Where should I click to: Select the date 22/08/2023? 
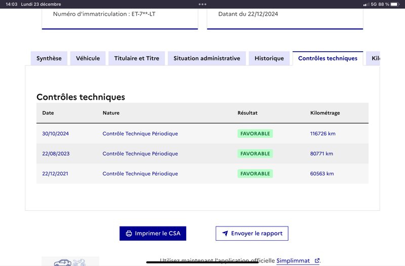(56, 154)
